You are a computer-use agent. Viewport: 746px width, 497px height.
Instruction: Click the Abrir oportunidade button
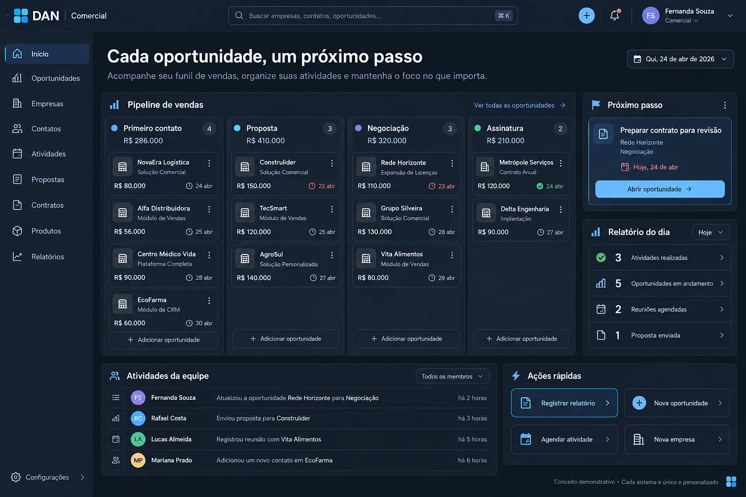click(x=660, y=189)
